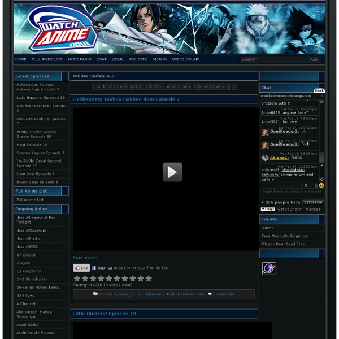Click the chat message input box
The height and width of the screenshot is (339, 339).
click(x=292, y=193)
